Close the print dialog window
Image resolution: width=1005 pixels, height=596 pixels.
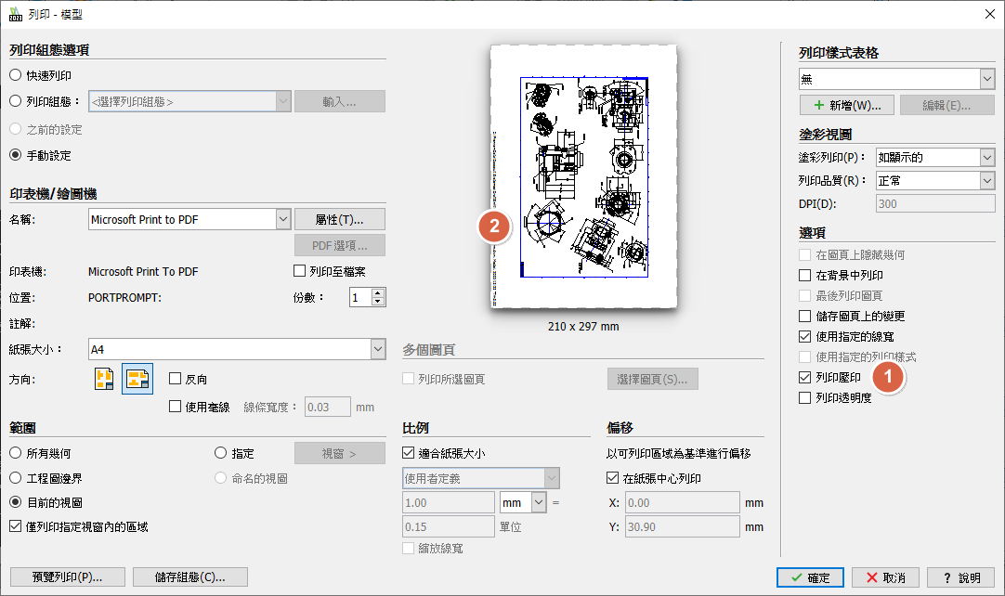pos(989,14)
